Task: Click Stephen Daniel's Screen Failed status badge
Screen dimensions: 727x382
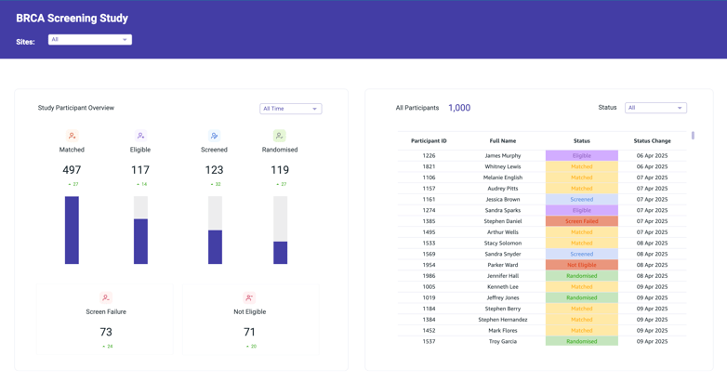Action: pos(582,221)
